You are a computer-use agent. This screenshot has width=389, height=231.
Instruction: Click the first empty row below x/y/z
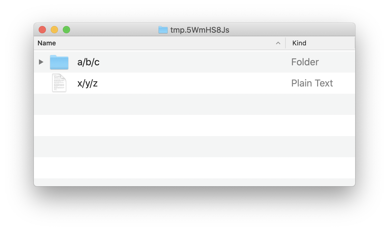194,104
